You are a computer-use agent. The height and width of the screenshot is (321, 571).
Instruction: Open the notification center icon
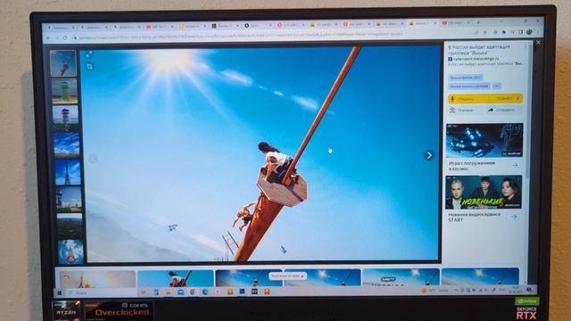(529, 289)
